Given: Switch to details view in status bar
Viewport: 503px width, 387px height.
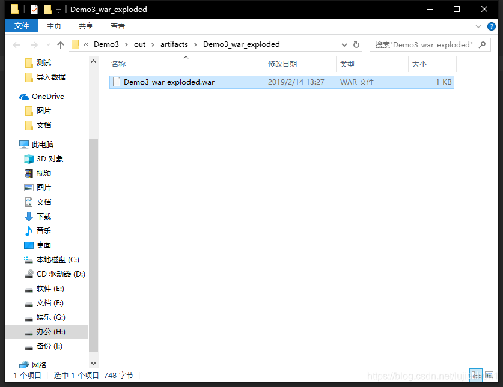Looking at the screenshot, I should [x=476, y=375].
